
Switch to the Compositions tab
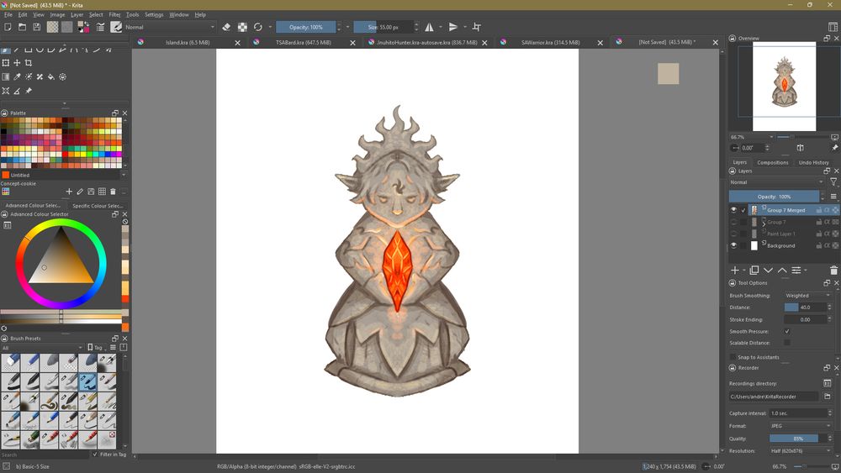point(772,162)
